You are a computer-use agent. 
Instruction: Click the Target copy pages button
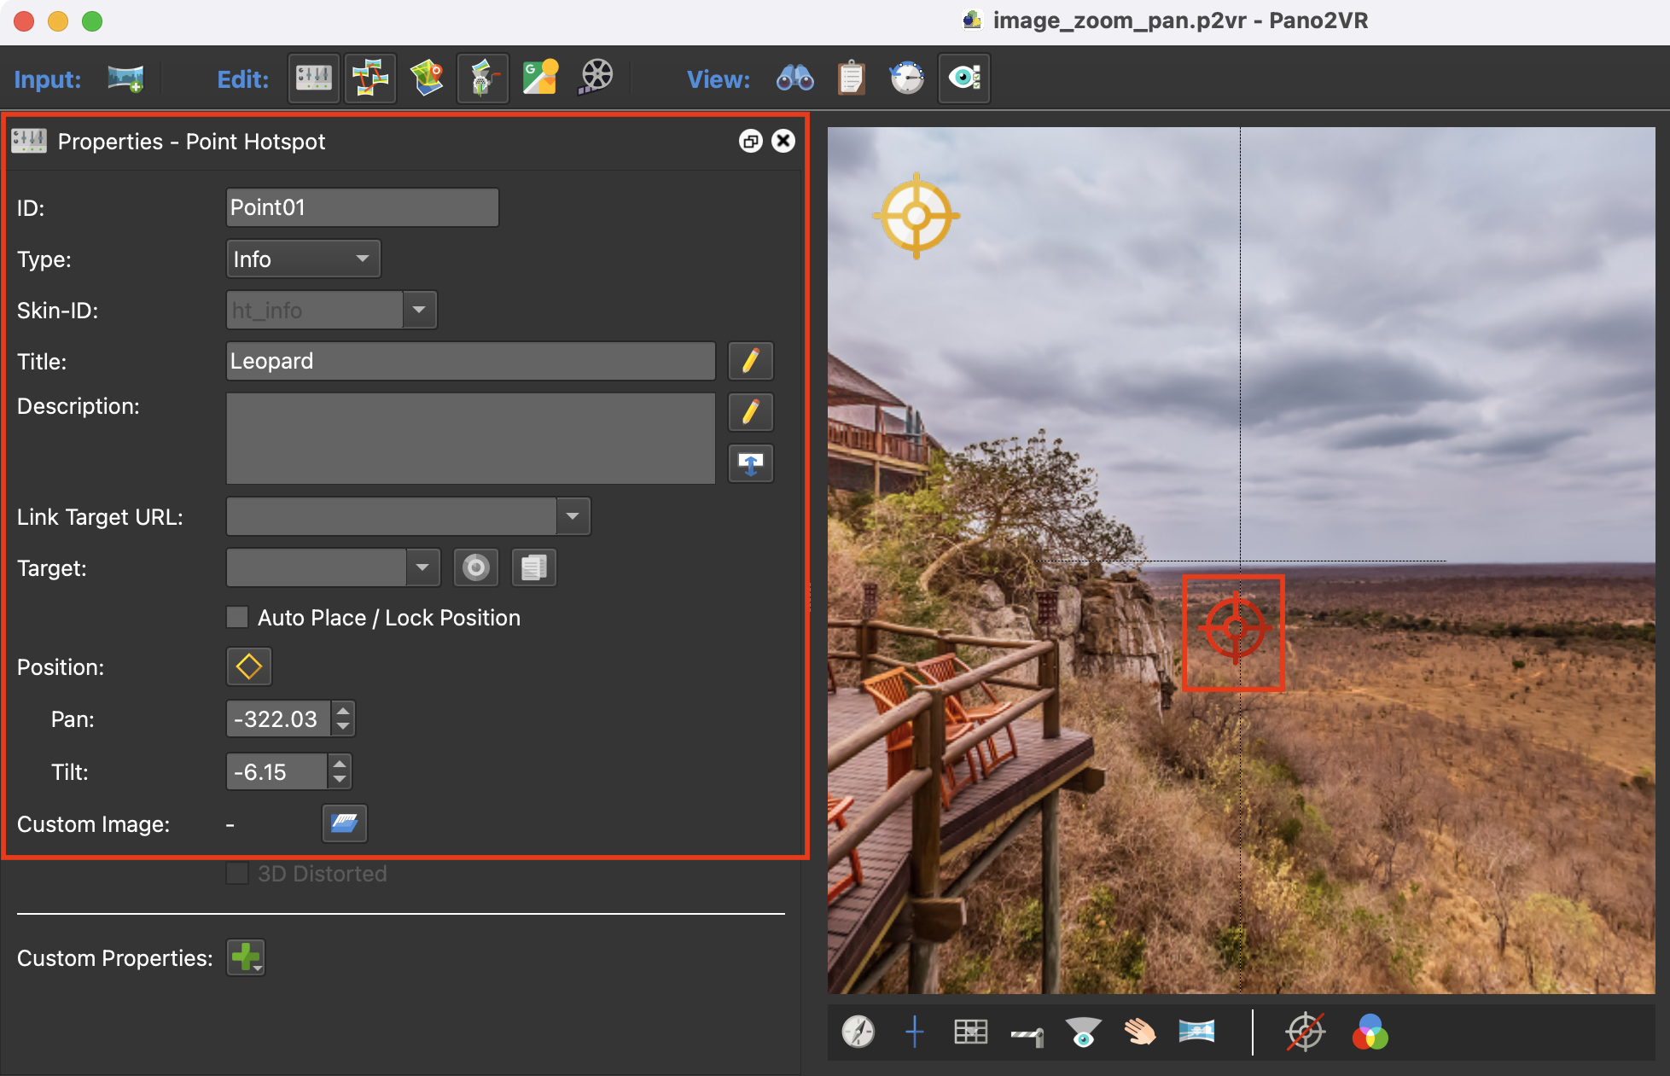(x=534, y=567)
